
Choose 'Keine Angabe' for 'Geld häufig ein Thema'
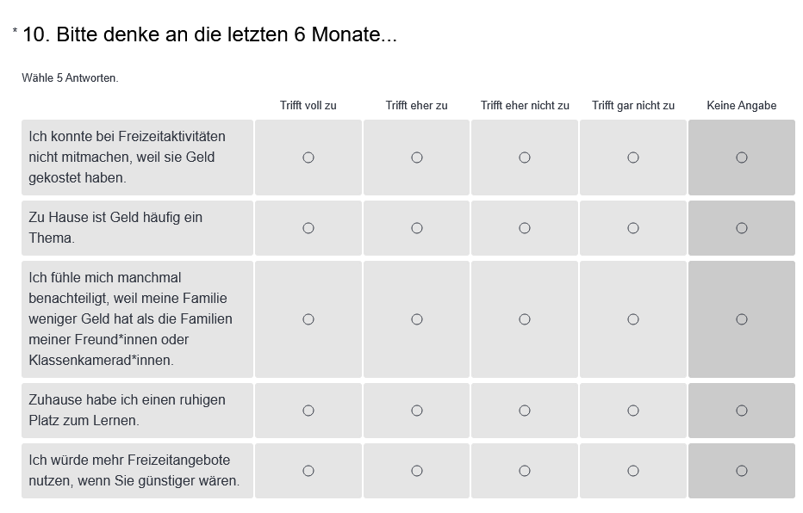pos(742,228)
